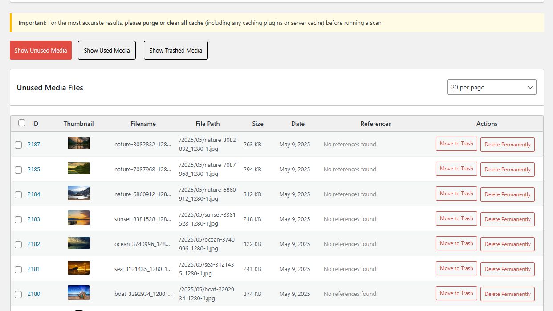
Task: Toggle the select-all checkbox in header
Action: [x=22, y=123]
